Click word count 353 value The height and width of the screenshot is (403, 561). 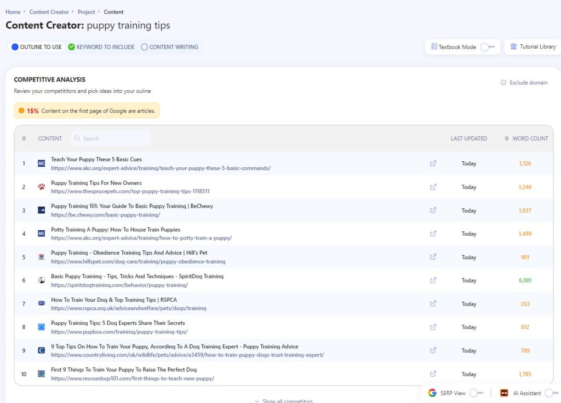point(525,304)
